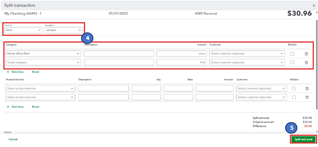Click the amount field containing 25.00

(182, 54)
